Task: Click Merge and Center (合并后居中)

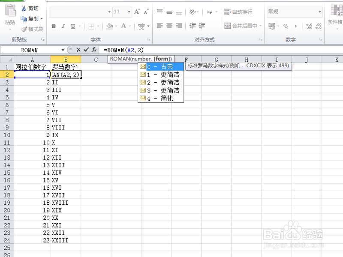Action: [241, 26]
